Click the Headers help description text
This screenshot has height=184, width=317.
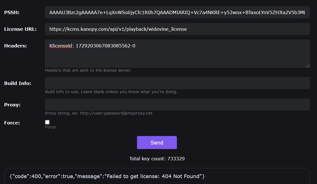[88, 70]
